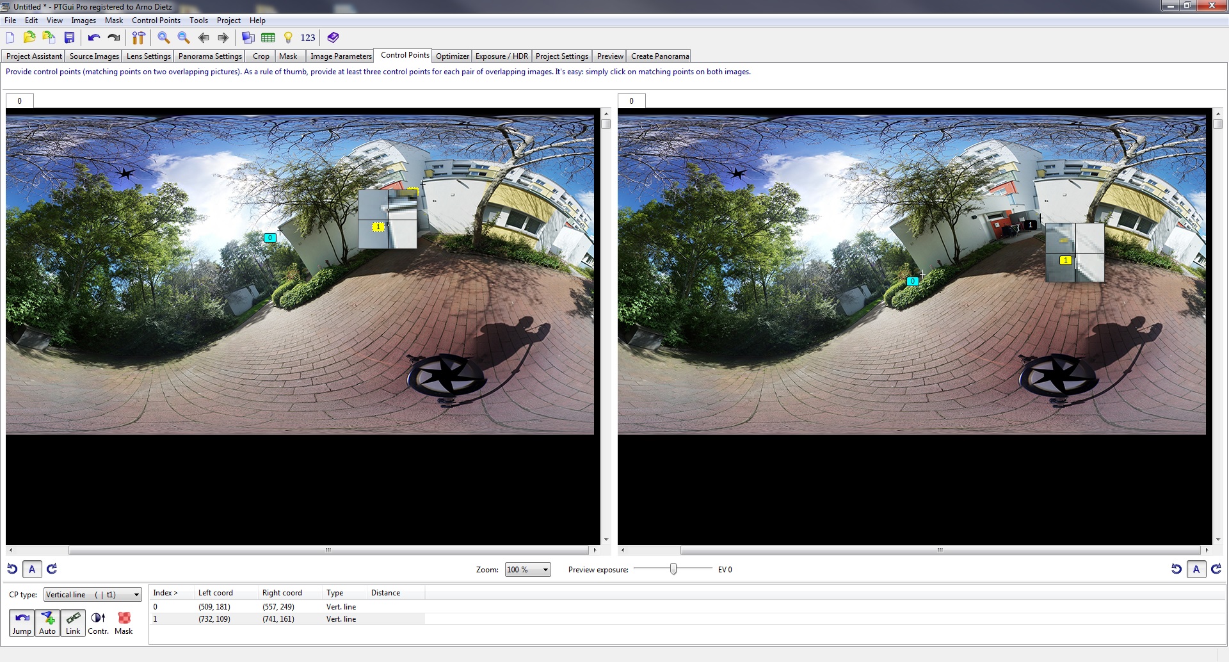Rotate right image clockwise
The height and width of the screenshot is (662, 1229).
click(1216, 569)
